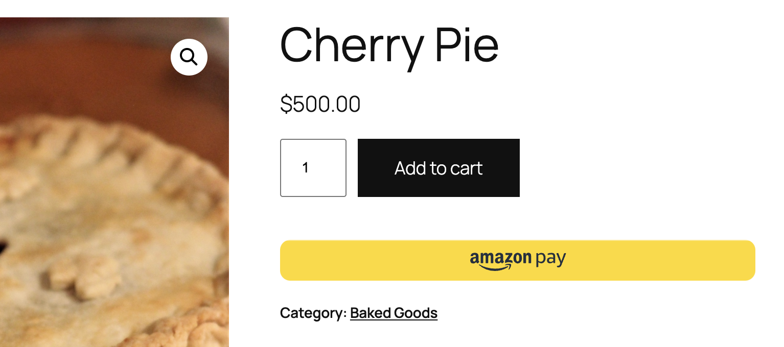Focus the product quantity field
This screenshot has width=784, height=347.
point(313,168)
